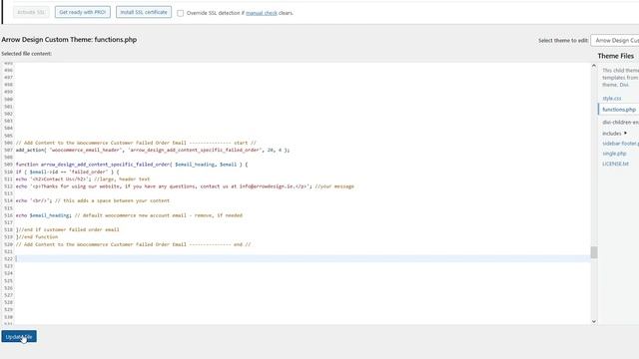Select functions.php in Theme Files

619,110
